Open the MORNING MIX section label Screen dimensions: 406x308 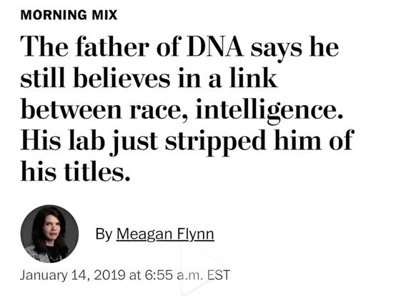[x=69, y=15]
